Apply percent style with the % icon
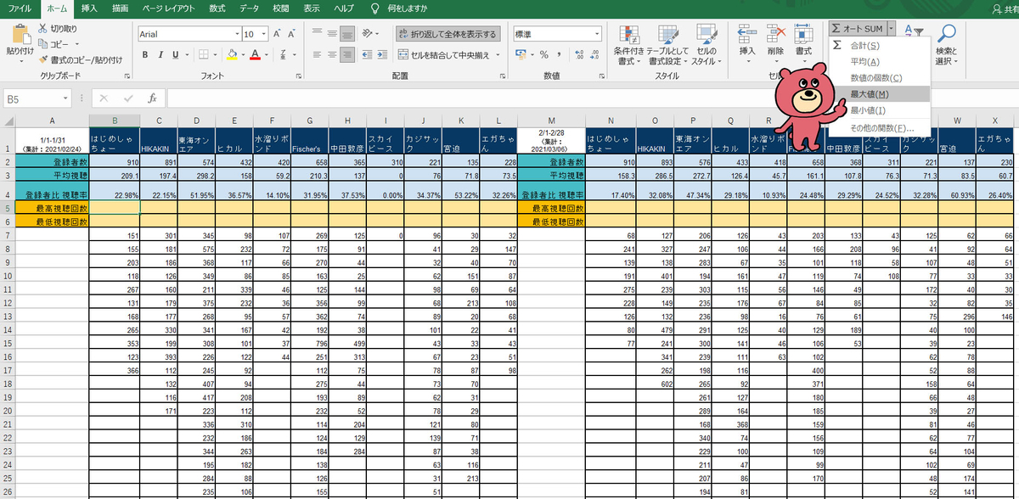Screen dimensions: 1019x499 544,53
